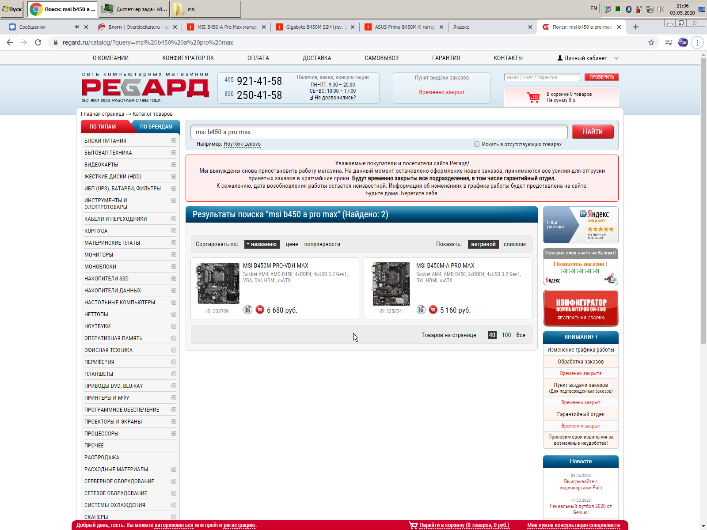Open the Regard logo home link

click(x=145, y=87)
